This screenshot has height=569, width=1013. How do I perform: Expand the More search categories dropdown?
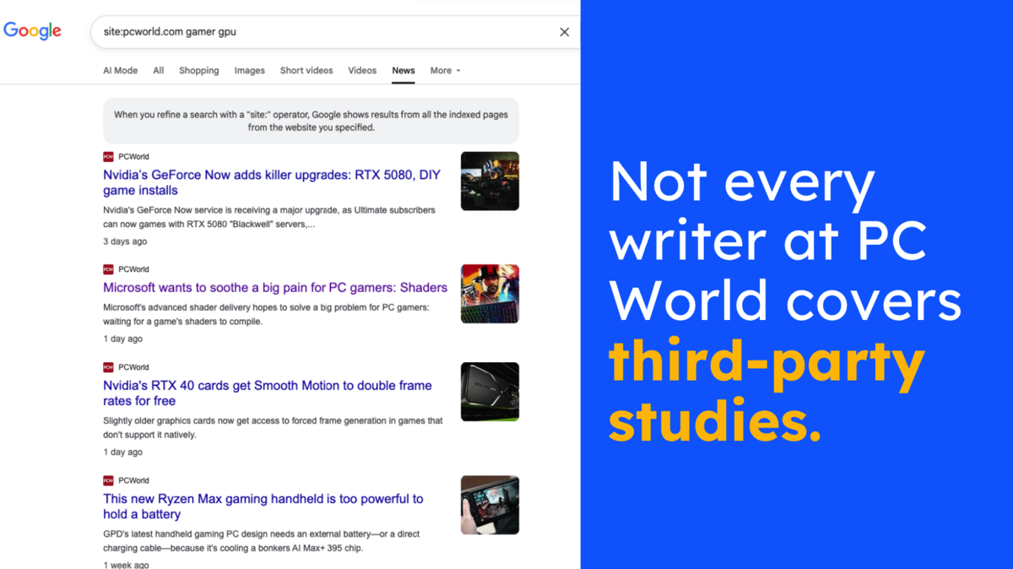click(x=445, y=70)
